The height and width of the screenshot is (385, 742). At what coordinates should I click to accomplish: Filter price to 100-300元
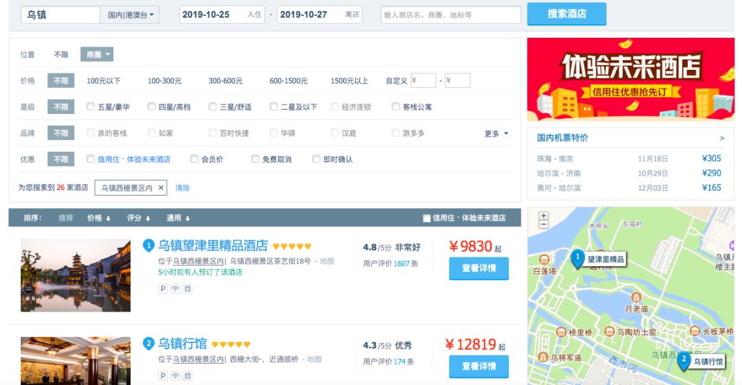164,81
